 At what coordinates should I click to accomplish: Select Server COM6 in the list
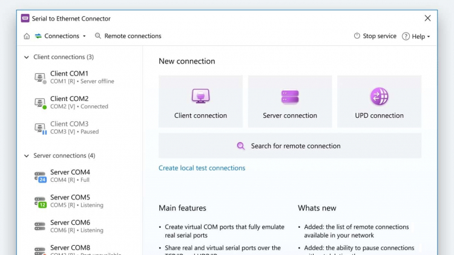pyautogui.click(x=80, y=226)
